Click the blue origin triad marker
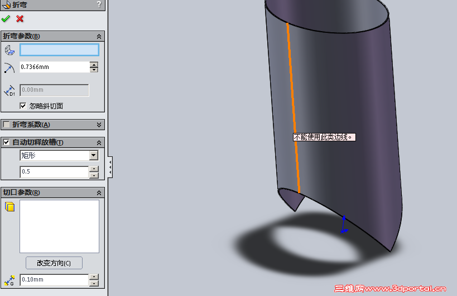The height and width of the screenshot is (296, 457). 344,225
